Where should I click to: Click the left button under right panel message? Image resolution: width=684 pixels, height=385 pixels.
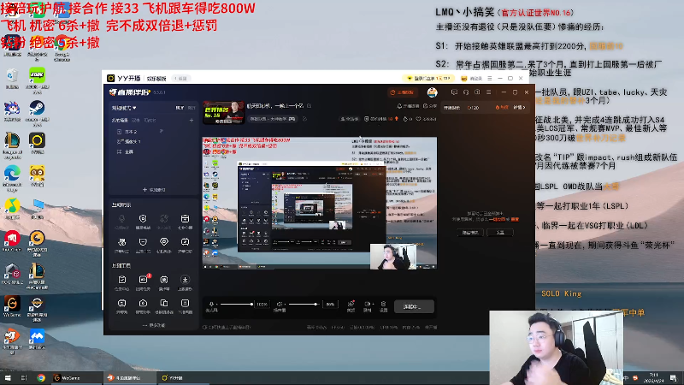tap(470, 233)
